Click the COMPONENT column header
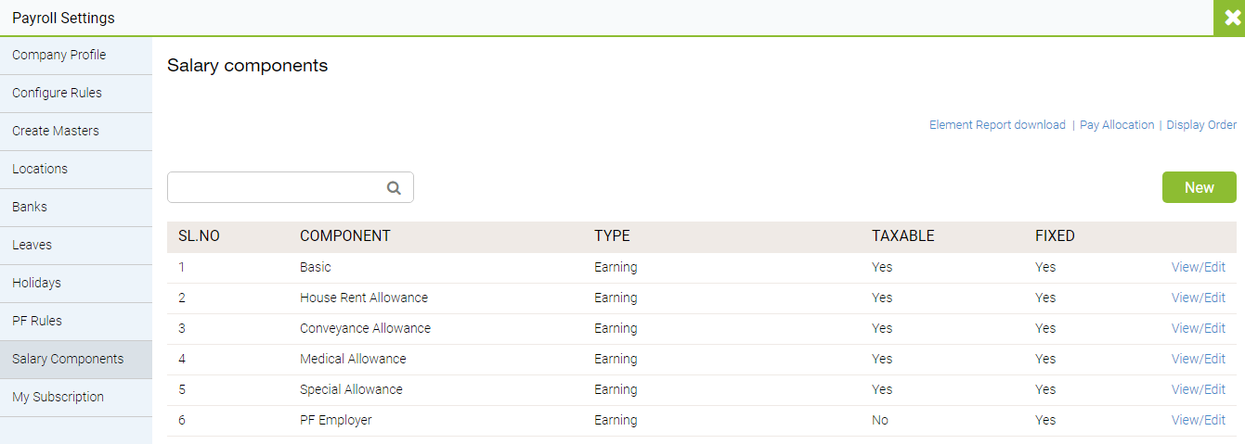 click(345, 236)
